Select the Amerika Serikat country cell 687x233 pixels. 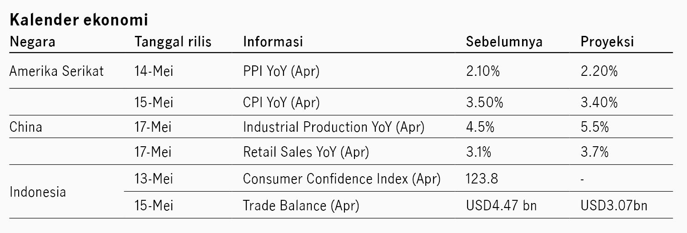click(56, 71)
